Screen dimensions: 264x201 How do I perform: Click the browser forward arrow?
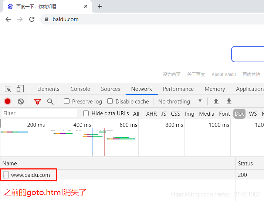pyautogui.click(x=20, y=19)
